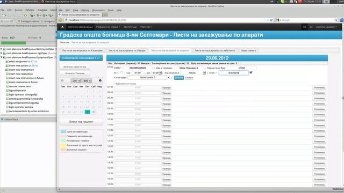This screenshot has width=344, height=193.
Task: Click the red tray icon in top panel
Action: point(300,2)
